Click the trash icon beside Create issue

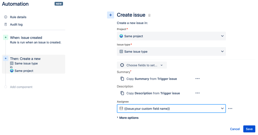pyautogui.click(x=149, y=15)
